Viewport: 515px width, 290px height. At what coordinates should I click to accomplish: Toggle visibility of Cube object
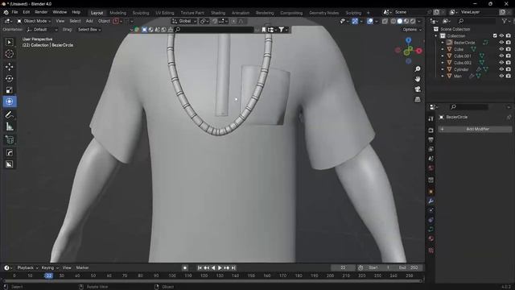(x=501, y=49)
